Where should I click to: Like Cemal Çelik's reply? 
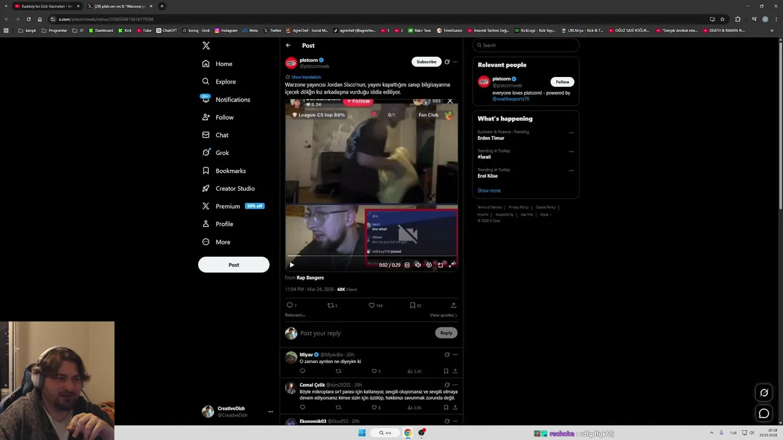375,408
